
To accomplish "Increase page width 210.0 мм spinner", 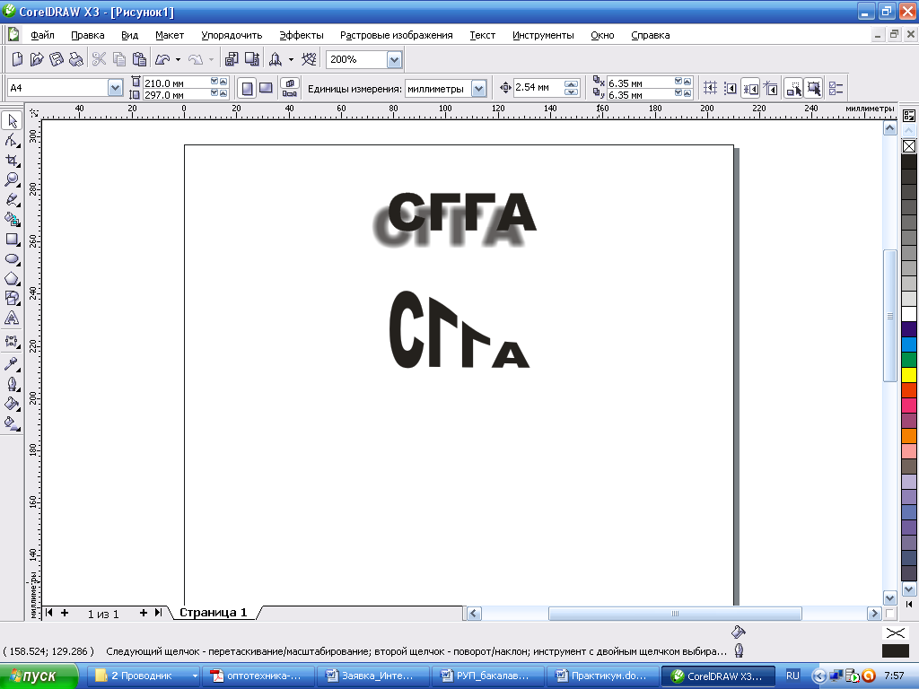I will coord(223,82).
